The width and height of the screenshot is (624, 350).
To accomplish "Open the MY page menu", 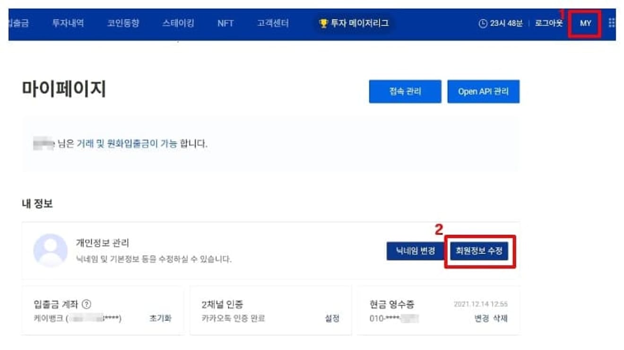I will click(585, 23).
